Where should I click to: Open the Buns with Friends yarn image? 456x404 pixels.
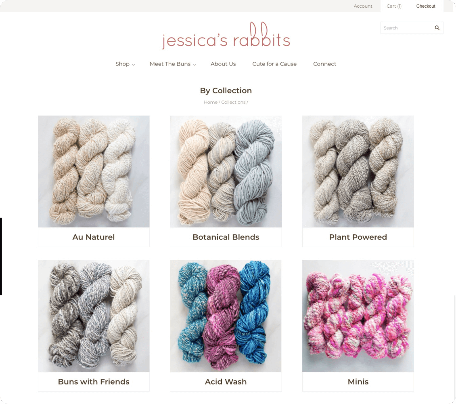(94, 316)
